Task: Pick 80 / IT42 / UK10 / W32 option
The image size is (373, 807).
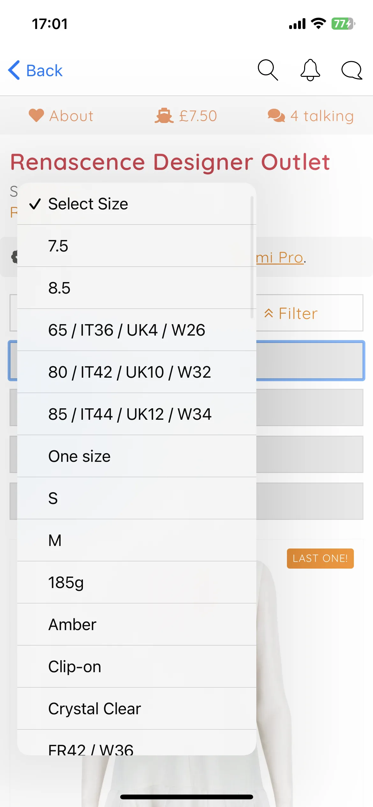Action: coord(137,372)
